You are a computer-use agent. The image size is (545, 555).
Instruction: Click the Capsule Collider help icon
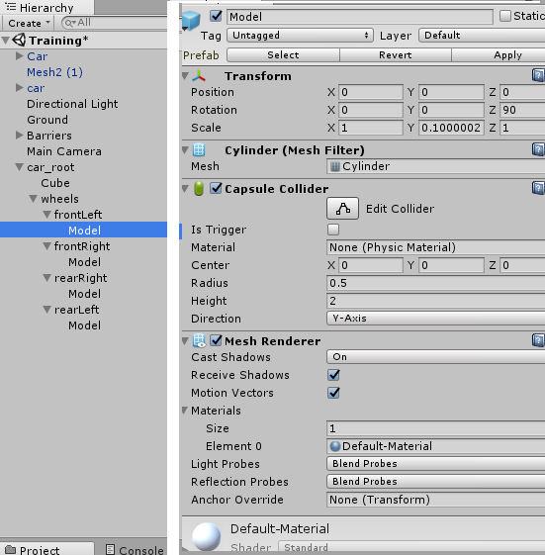point(538,188)
